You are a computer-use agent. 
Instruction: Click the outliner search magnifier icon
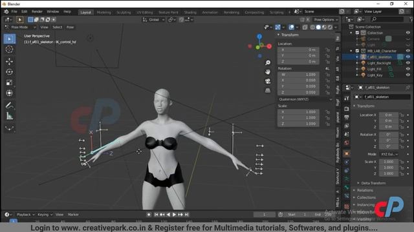(374, 19)
